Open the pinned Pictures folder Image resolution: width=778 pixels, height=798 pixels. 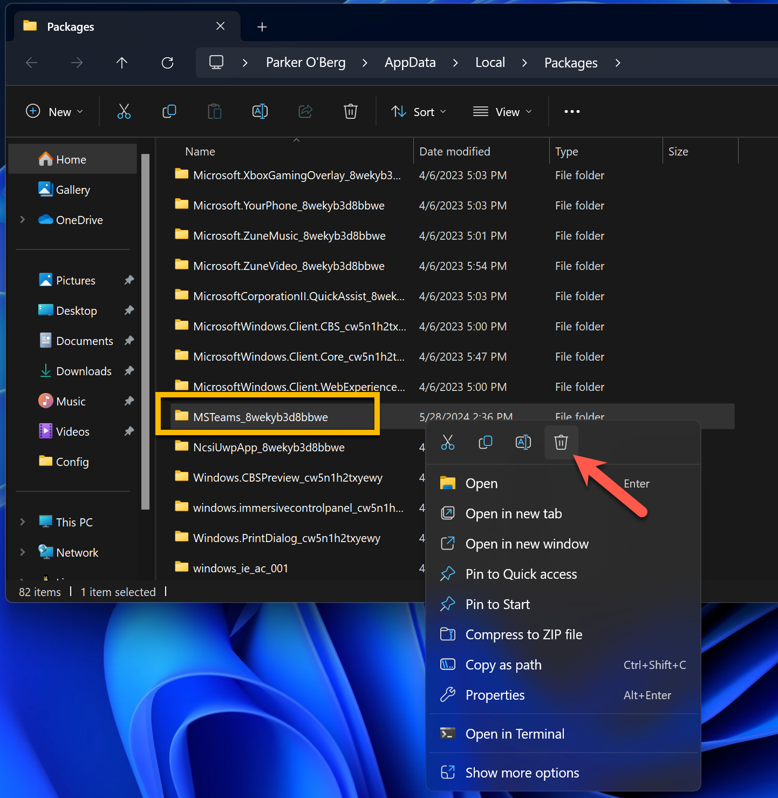[73, 280]
